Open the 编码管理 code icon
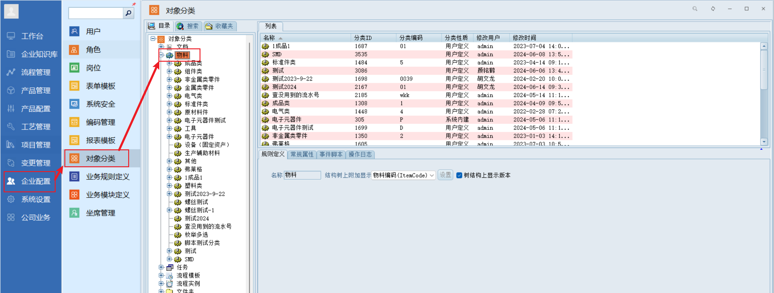Screen dimensions: 774x293 coord(74,122)
